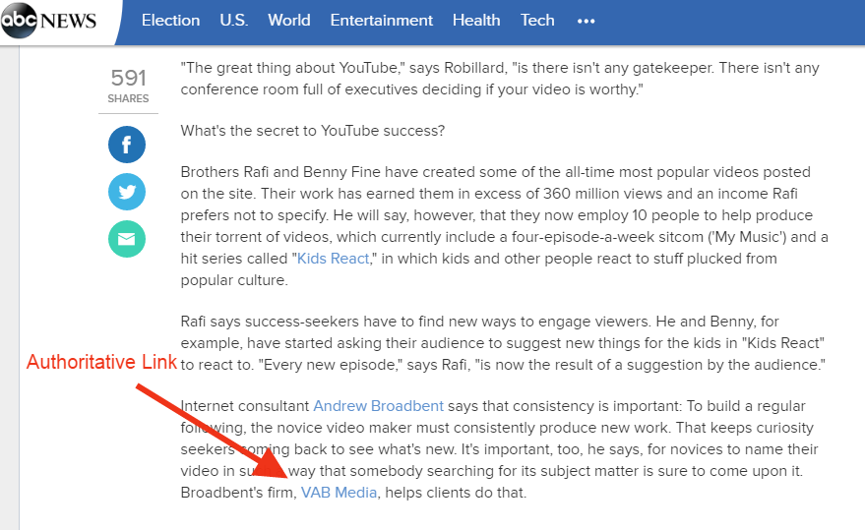
Task: Click the ABC News logo
Action: tap(48, 21)
